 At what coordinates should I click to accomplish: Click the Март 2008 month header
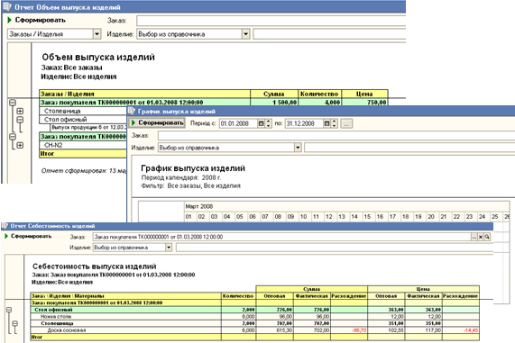[199, 206]
